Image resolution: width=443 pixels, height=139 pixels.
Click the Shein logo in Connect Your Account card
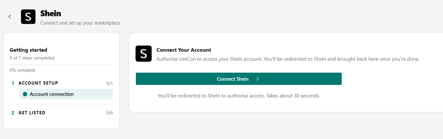click(x=144, y=54)
